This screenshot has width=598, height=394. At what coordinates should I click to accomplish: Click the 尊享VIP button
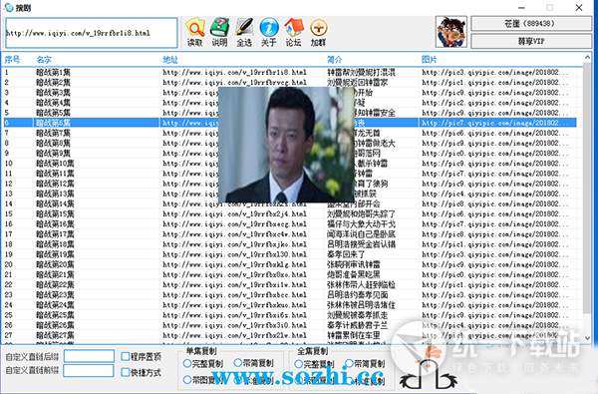pyautogui.click(x=531, y=41)
